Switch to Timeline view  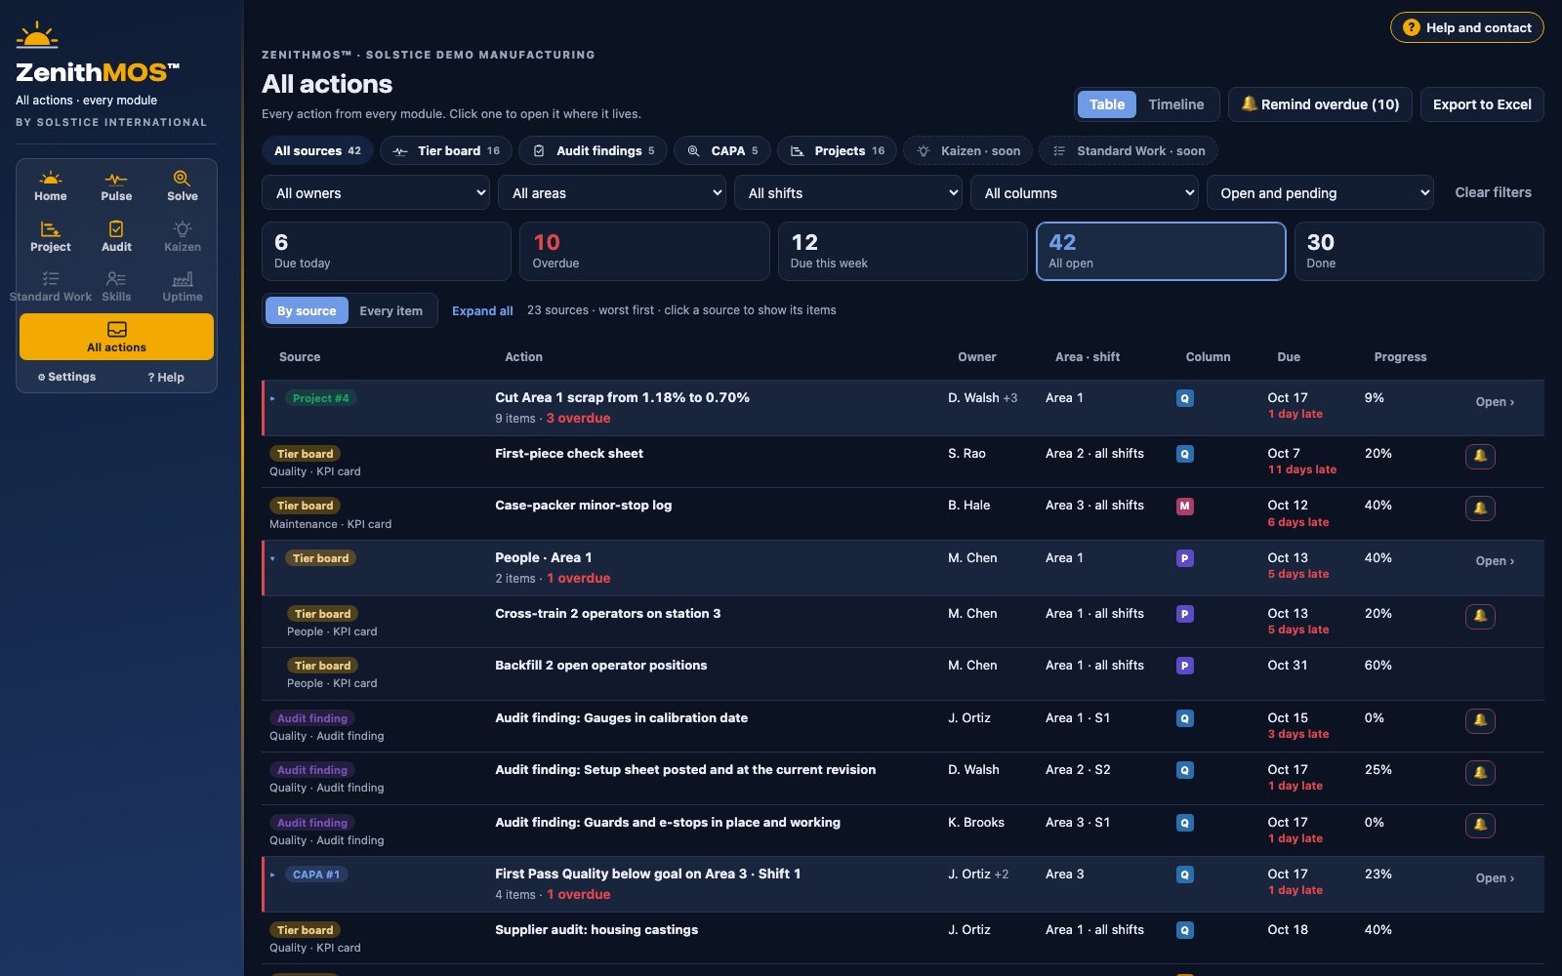click(1175, 104)
